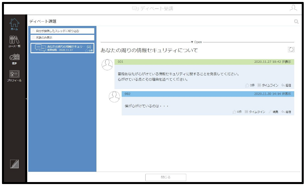Click the line 心がけている点とその理由を述べてください。
The width and height of the screenshot is (307, 186).
153,79
